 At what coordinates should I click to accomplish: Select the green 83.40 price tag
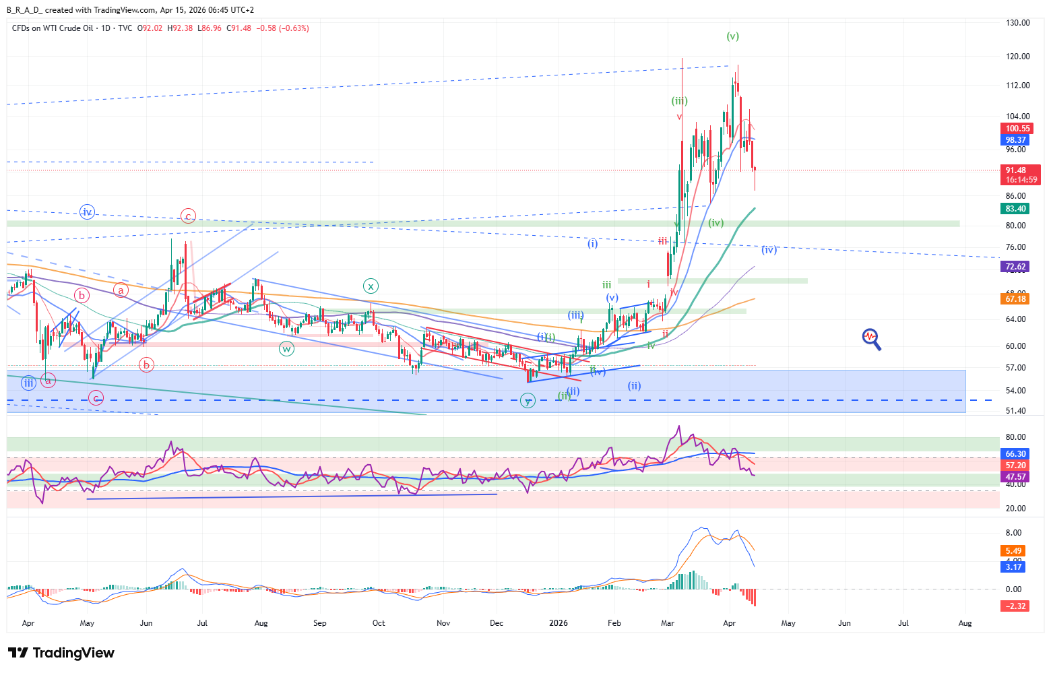coord(1015,209)
